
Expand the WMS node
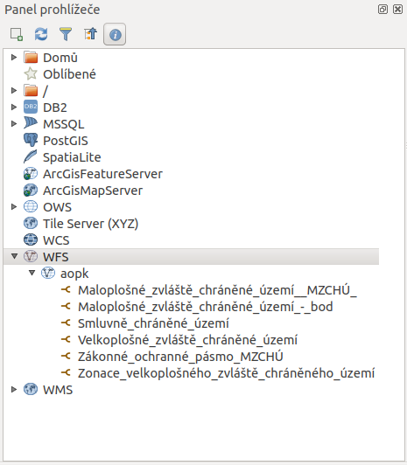(x=14, y=389)
